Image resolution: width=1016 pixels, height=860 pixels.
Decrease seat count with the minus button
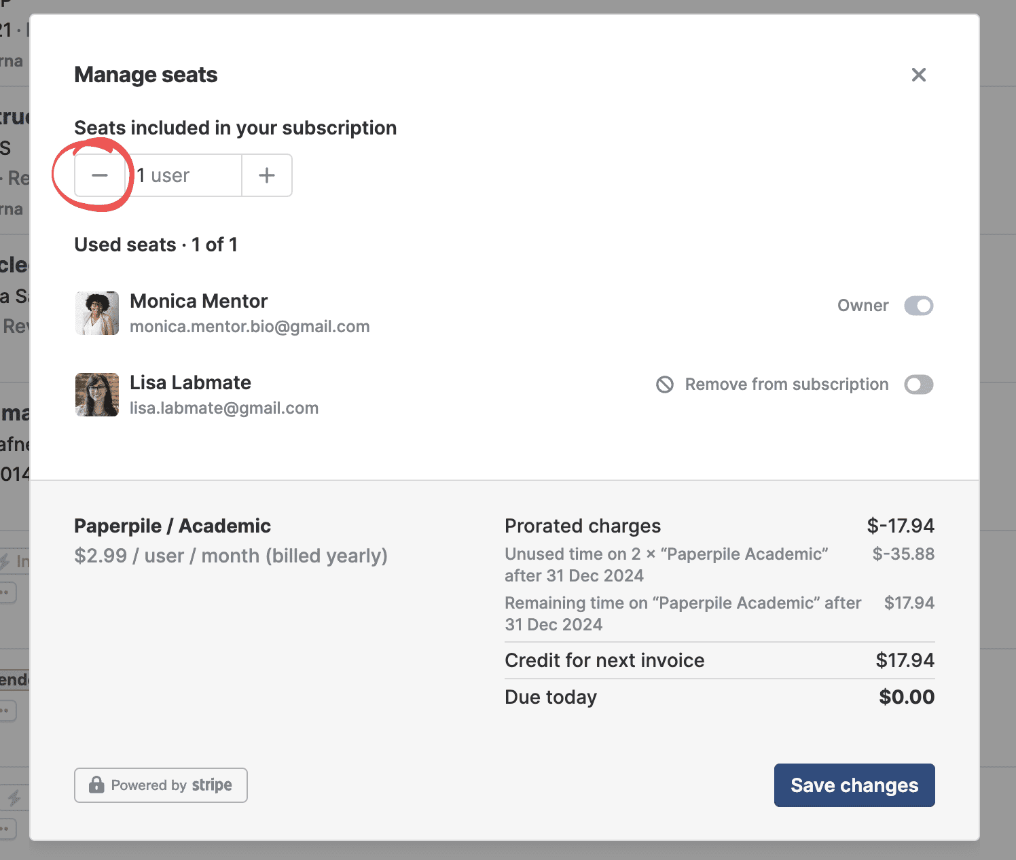click(x=100, y=175)
